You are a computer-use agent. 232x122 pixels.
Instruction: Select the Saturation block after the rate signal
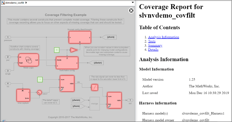[x=95, y=87]
